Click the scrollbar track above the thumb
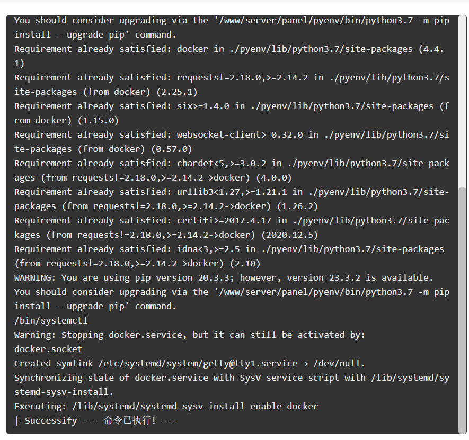 pos(463,101)
